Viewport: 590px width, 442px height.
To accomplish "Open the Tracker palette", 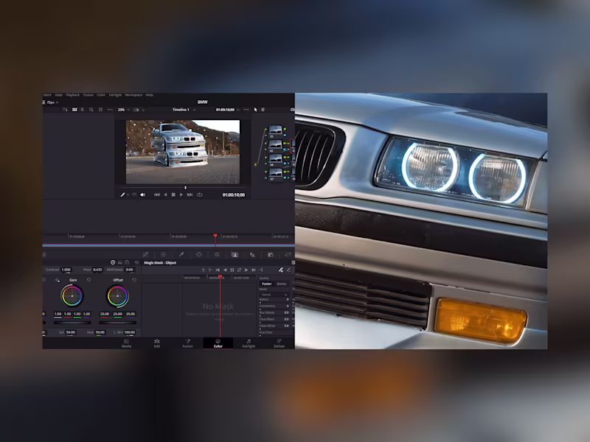I will (218, 254).
